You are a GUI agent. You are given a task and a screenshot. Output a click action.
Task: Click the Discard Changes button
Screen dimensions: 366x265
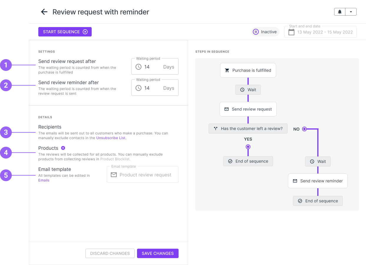pos(110,253)
